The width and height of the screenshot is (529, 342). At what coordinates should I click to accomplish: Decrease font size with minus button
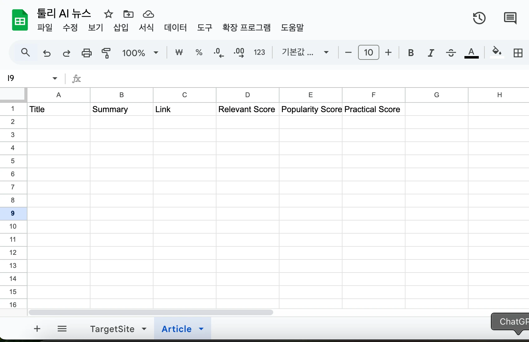(x=348, y=52)
